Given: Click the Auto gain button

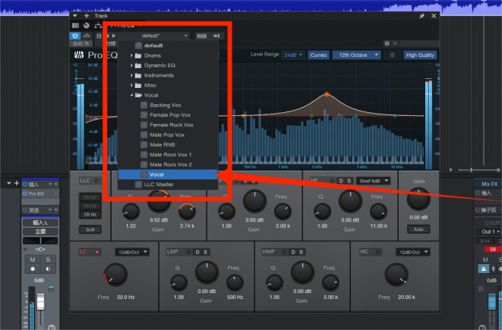Looking at the screenshot, I should point(419,229).
